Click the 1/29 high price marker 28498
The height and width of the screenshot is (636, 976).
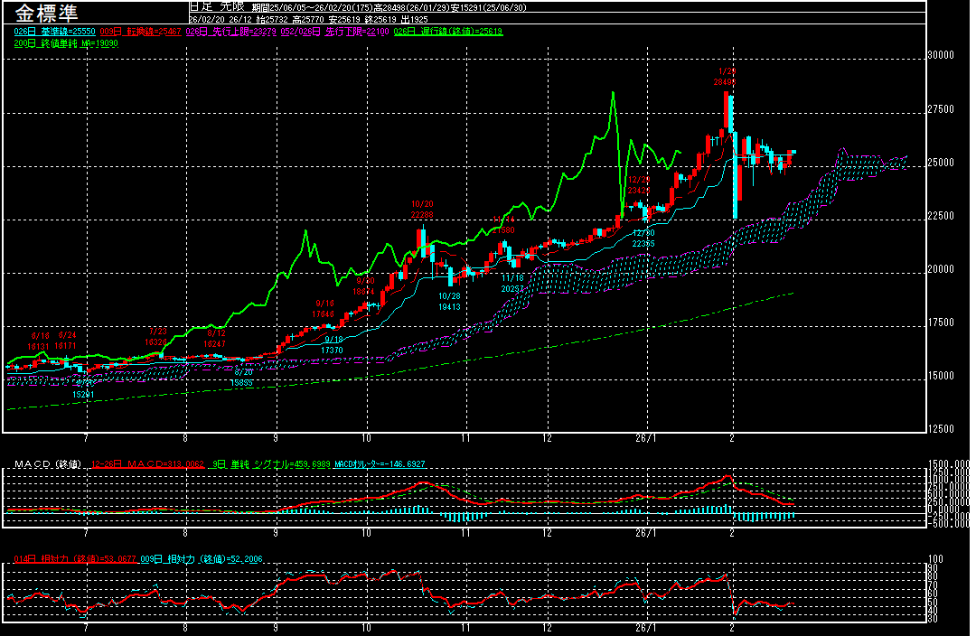[x=725, y=82]
